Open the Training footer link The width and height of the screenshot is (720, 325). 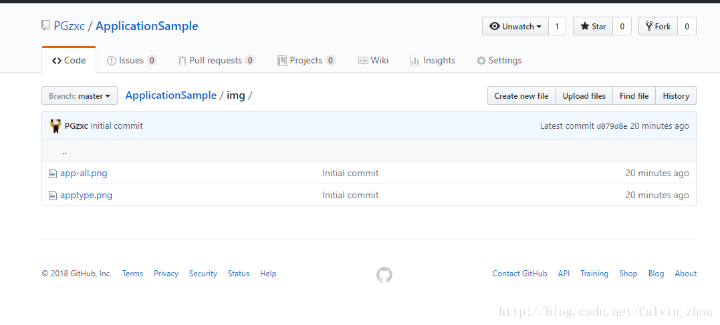(594, 274)
